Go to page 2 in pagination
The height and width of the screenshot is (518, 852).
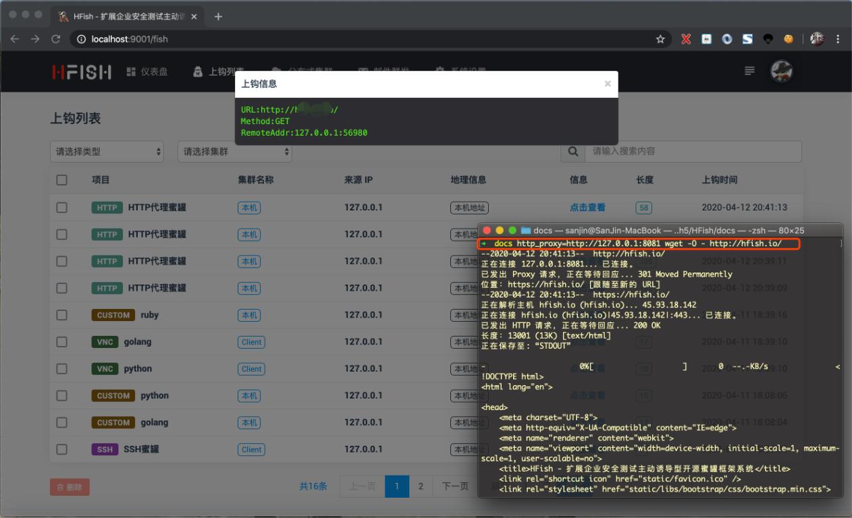click(x=421, y=486)
